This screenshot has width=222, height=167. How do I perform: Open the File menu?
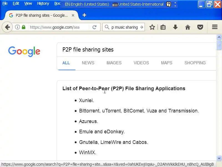click(5, 3)
